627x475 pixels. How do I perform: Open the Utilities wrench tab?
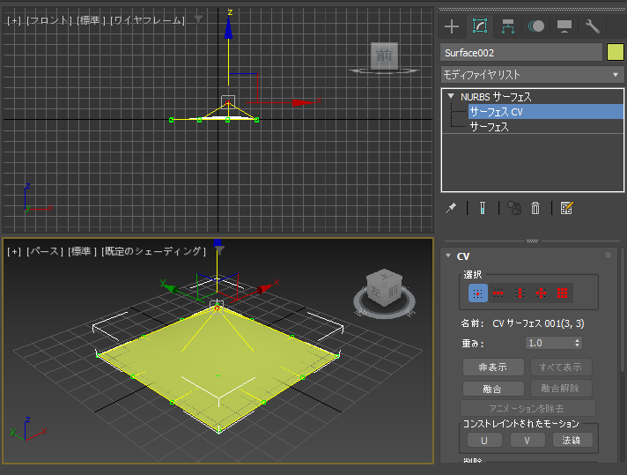coord(592,26)
